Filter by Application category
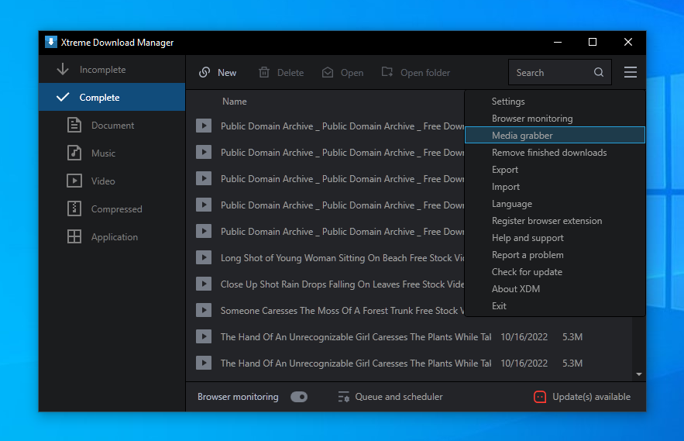The height and width of the screenshot is (441, 684). (x=112, y=236)
